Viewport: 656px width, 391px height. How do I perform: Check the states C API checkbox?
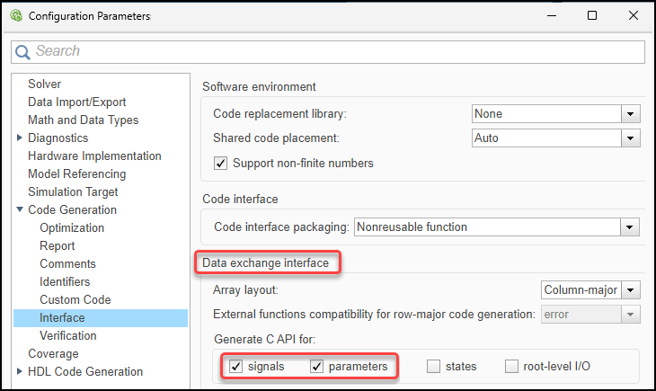click(x=434, y=367)
